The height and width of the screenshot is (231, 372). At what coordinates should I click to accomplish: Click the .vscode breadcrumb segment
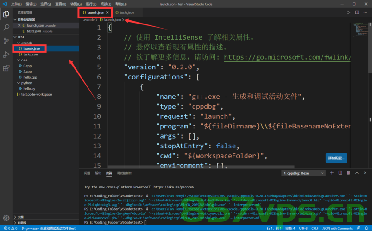pos(89,20)
